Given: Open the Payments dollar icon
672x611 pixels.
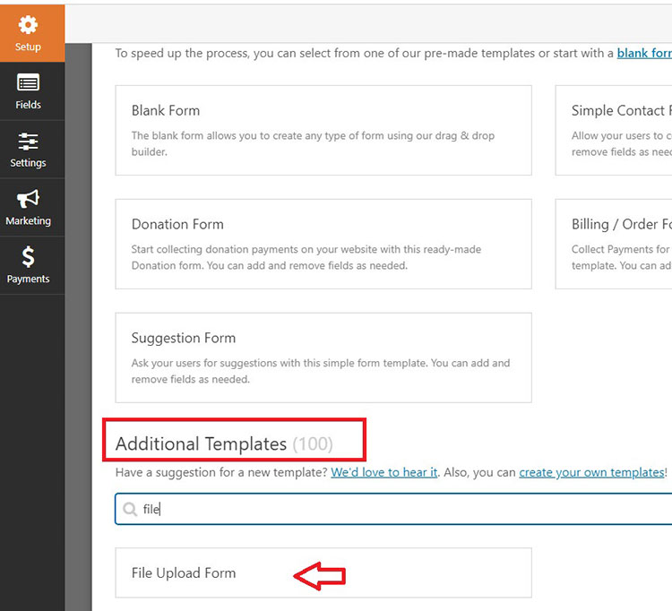Looking at the screenshot, I should click(x=28, y=257).
